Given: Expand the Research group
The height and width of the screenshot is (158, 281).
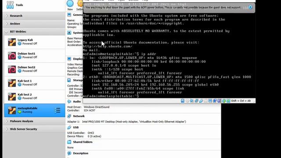Looking at the screenshot, I should pyautogui.click(x=7, y=16).
